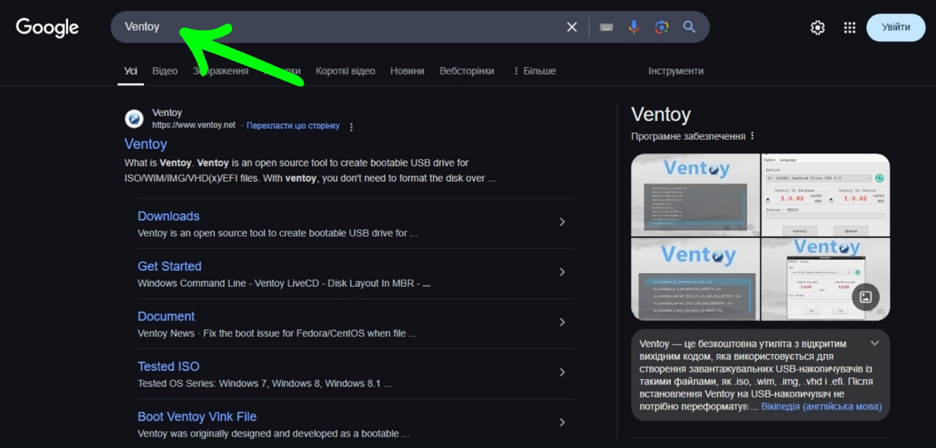Open Google Lens image search
Viewport: 936px width, 448px height.
[x=662, y=27]
